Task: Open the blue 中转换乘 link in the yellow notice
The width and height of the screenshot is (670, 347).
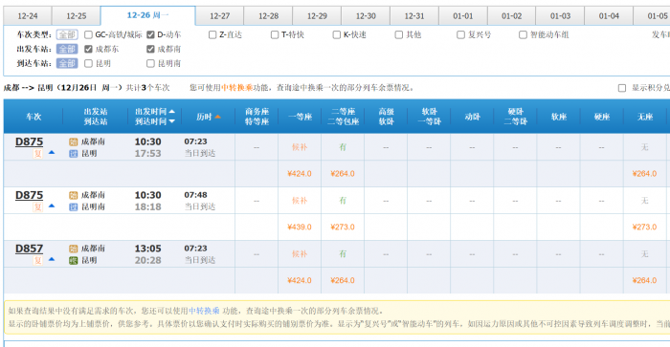Action: (204, 311)
